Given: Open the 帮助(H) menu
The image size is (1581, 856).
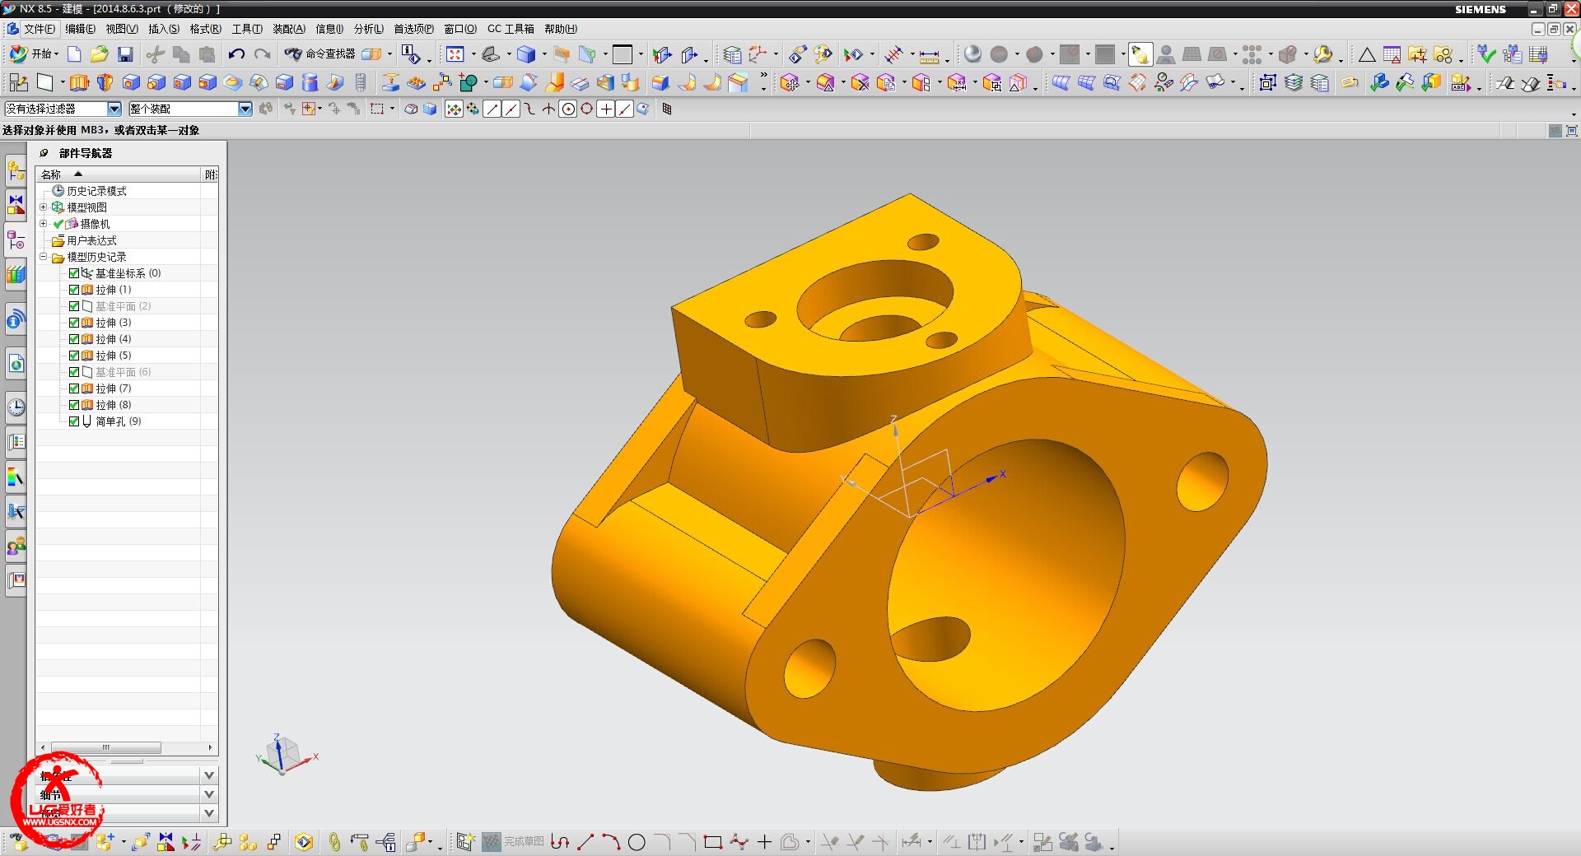Looking at the screenshot, I should coord(561,29).
